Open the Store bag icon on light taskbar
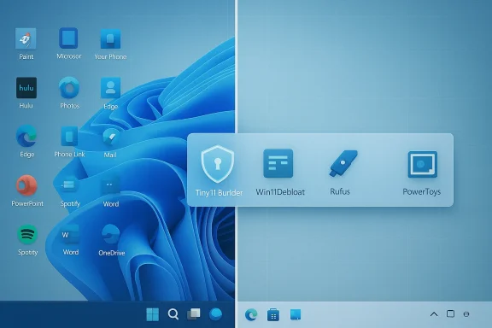The height and width of the screenshot is (328, 492). click(273, 315)
